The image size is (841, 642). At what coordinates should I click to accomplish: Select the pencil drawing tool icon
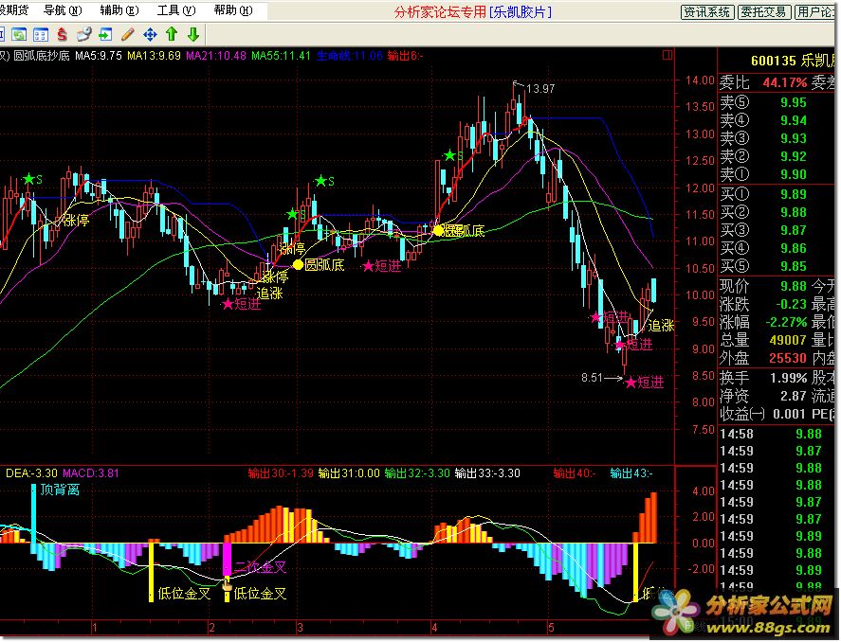tap(128, 35)
